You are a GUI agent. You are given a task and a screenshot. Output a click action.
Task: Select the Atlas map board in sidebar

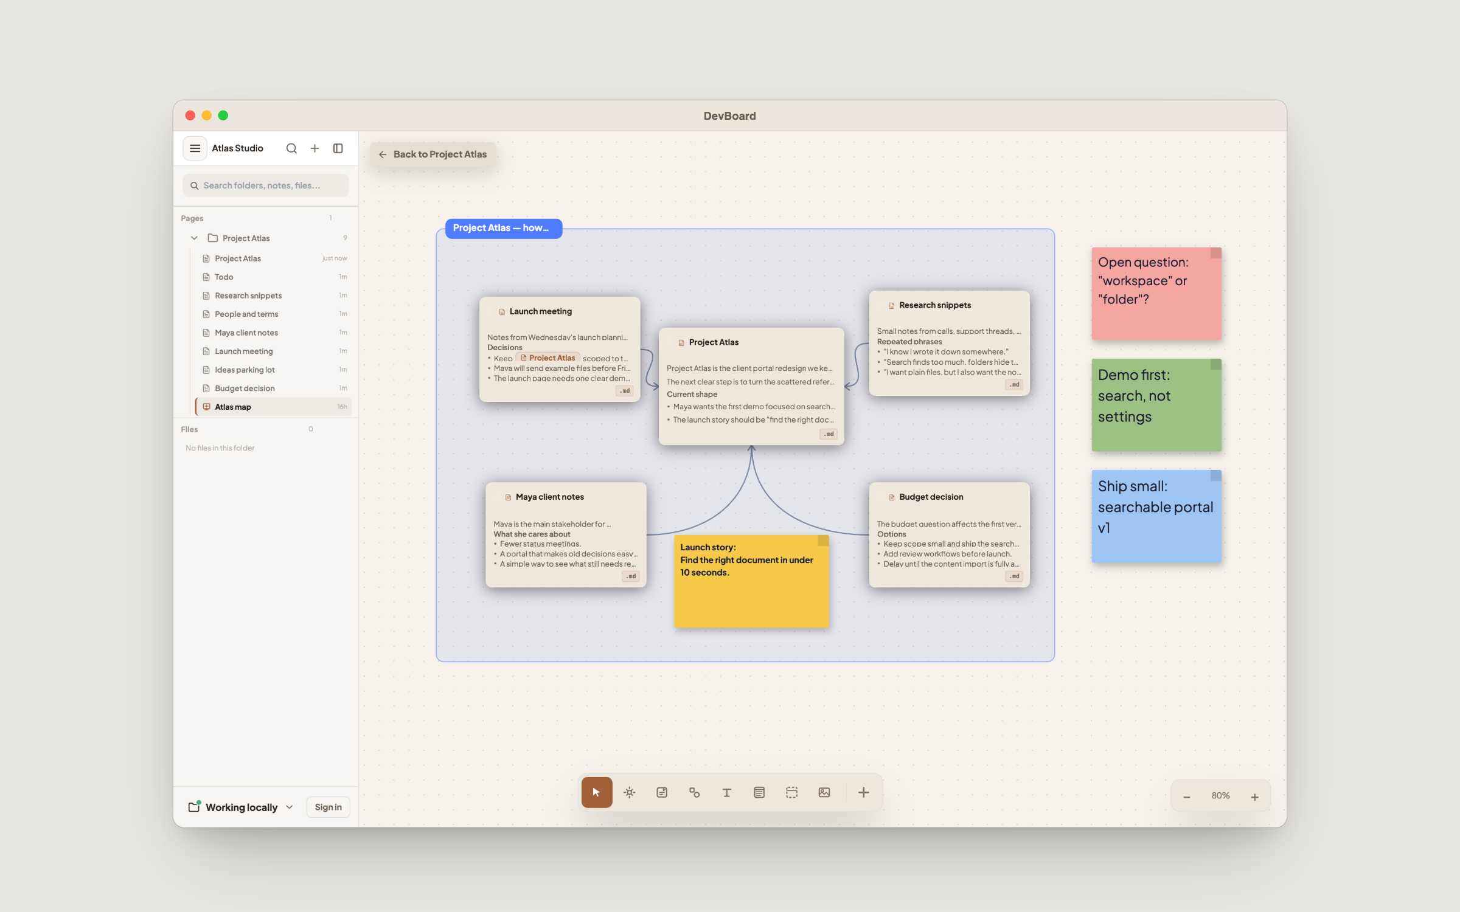tap(273, 407)
